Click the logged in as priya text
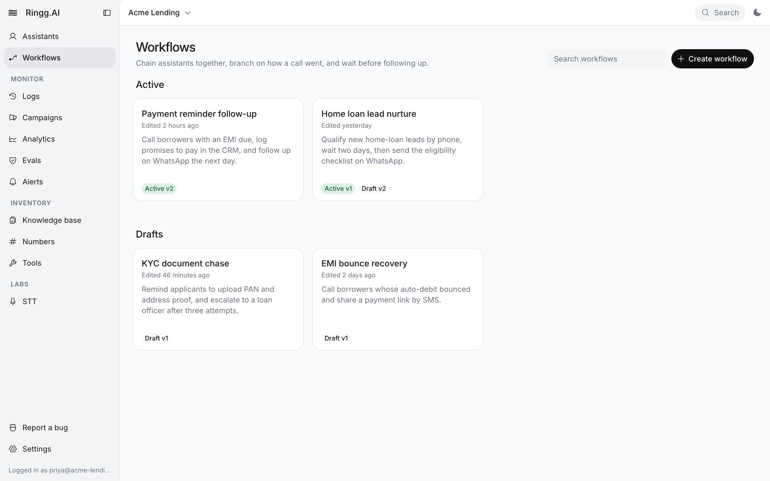Screen dimensions: 770x481 coord(60,470)
